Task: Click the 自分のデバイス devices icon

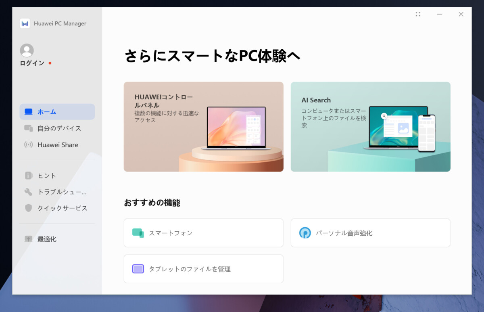Action: tap(28, 128)
